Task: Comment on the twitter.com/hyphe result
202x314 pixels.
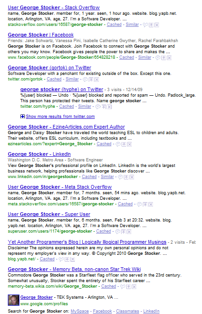Action: (x=98, y=107)
